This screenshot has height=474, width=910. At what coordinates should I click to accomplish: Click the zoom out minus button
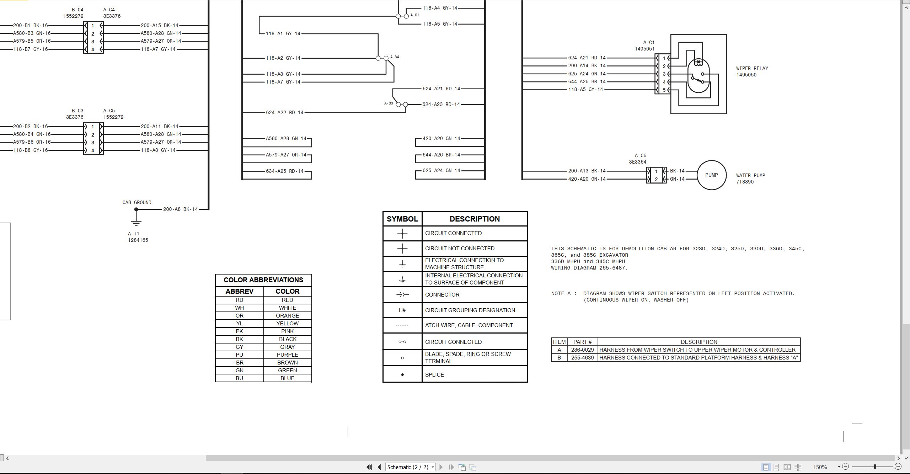click(x=846, y=467)
